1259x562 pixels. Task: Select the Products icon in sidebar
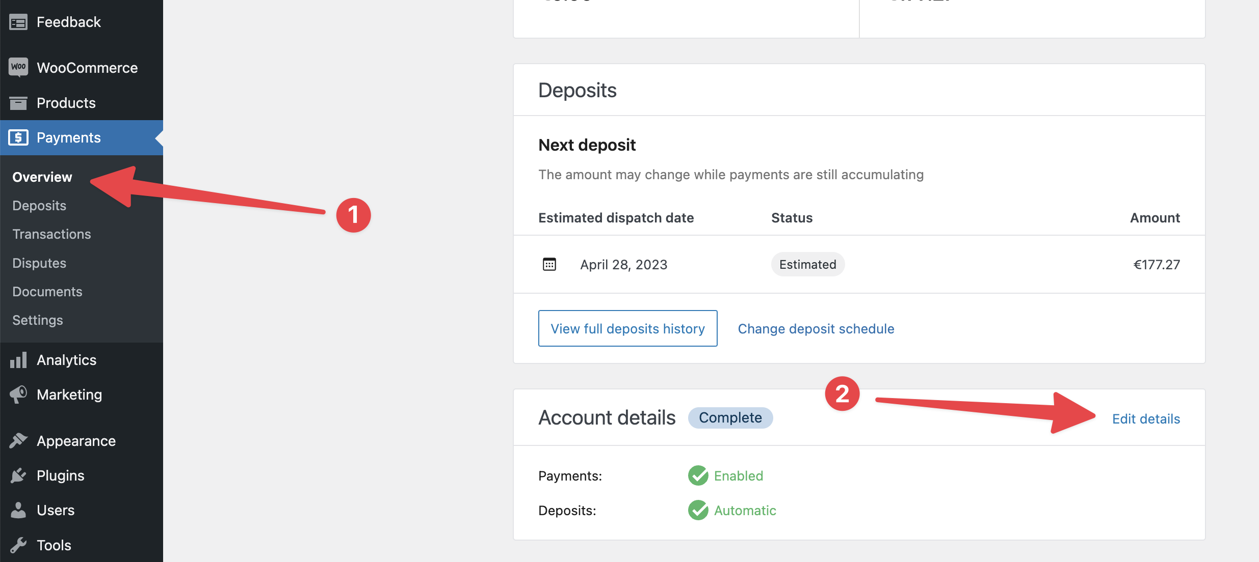[x=17, y=102]
